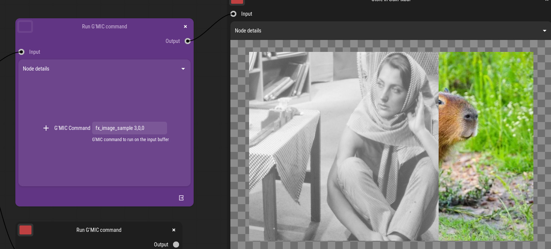Click the G'MIC Command field label
The image size is (551, 249).
point(72,128)
